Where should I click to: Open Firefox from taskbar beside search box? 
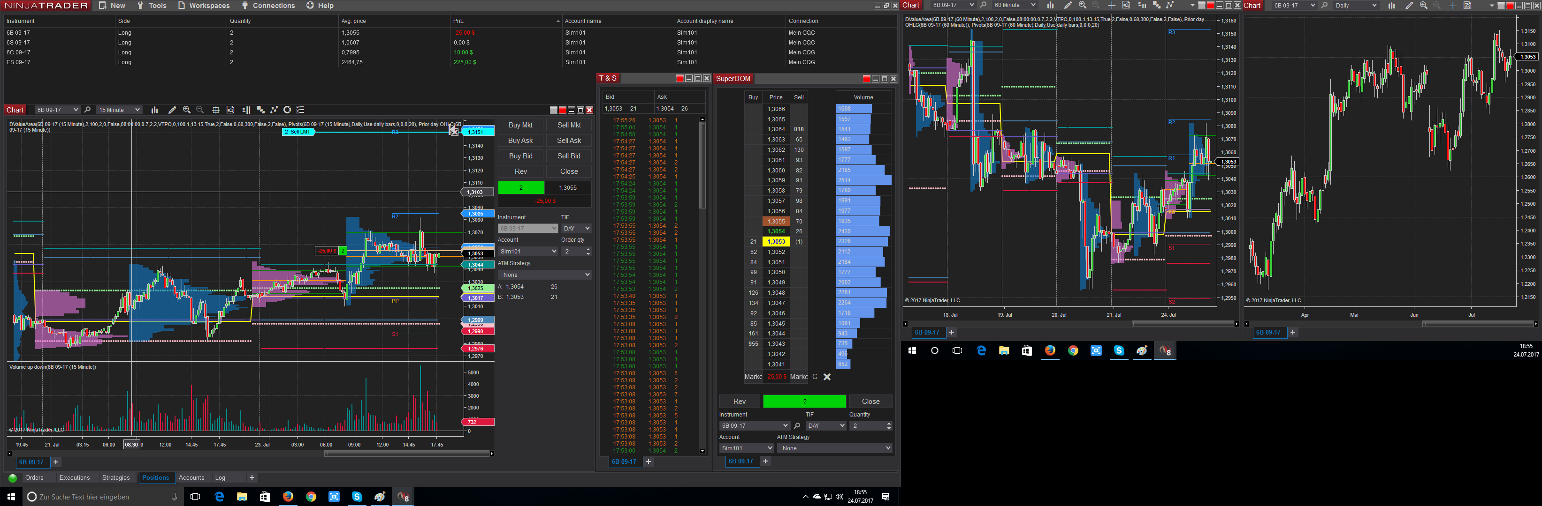[x=288, y=497]
